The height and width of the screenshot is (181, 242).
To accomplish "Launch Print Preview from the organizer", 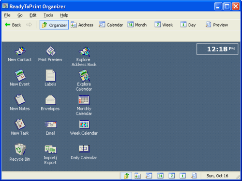I will click(x=50, y=54).
